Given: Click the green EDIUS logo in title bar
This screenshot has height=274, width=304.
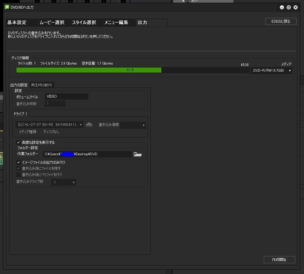Looking at the screenshot, I should pos(6,8).
